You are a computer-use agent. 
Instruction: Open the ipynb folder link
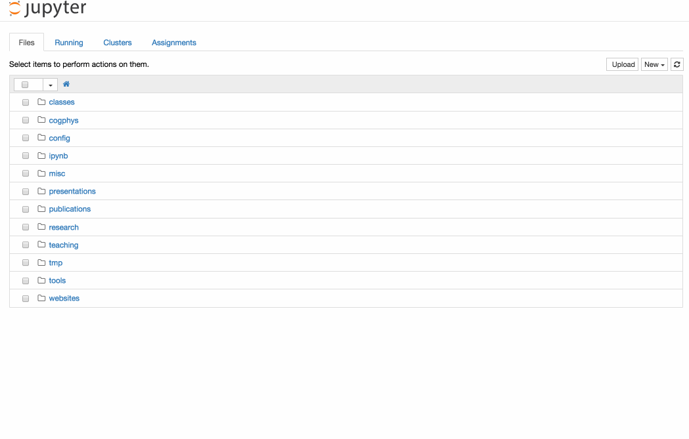tap(58, 156)
